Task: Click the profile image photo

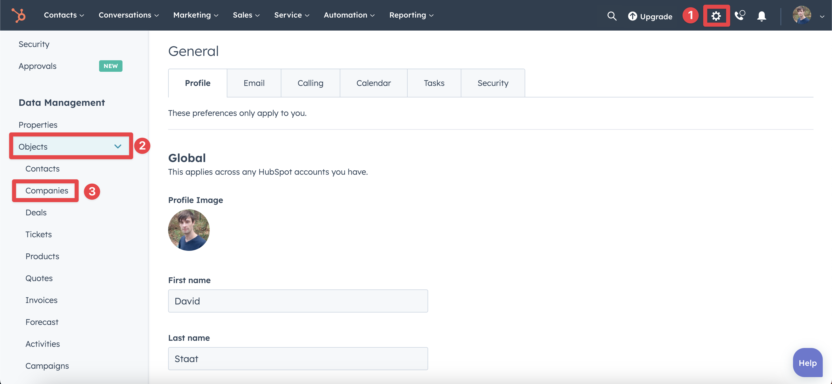Action: [x=189, y=230]
